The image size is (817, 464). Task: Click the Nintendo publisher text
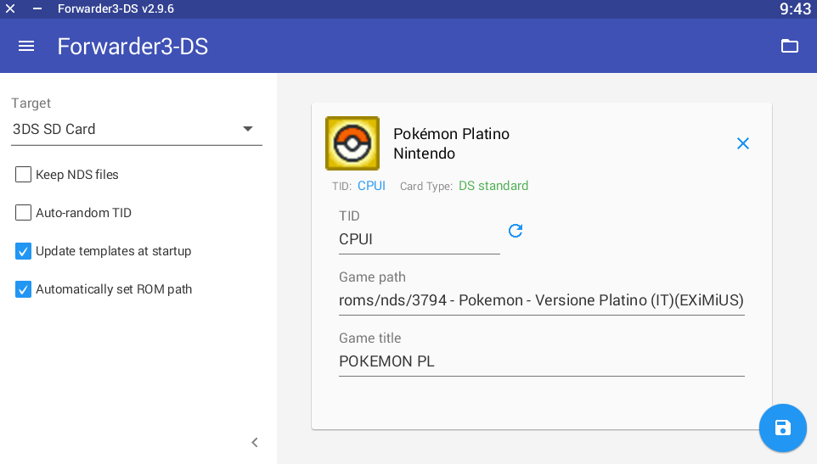(x=424, y=154)
